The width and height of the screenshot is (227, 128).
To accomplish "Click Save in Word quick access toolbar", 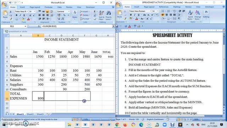I will [x=117, y=26].
